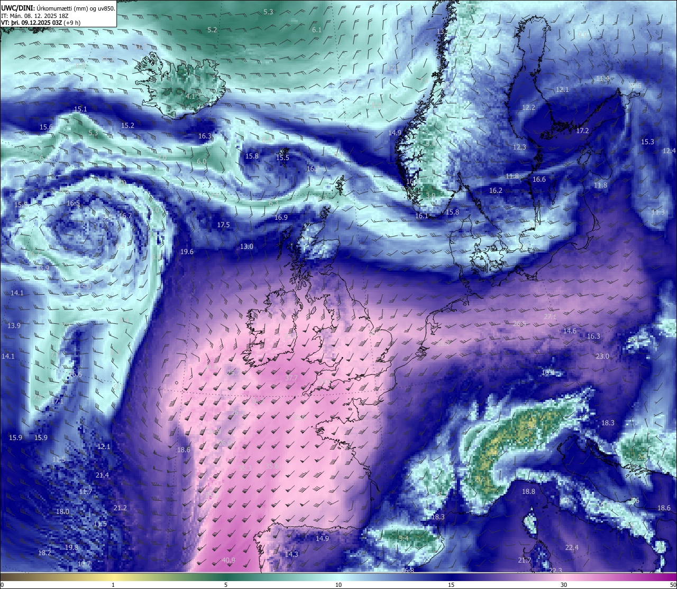Click the map value '15.6'

coord(46,127)
